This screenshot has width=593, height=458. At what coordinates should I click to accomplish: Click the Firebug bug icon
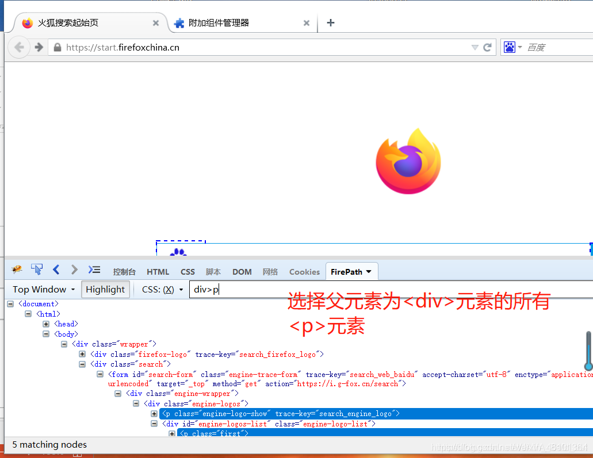17,270
